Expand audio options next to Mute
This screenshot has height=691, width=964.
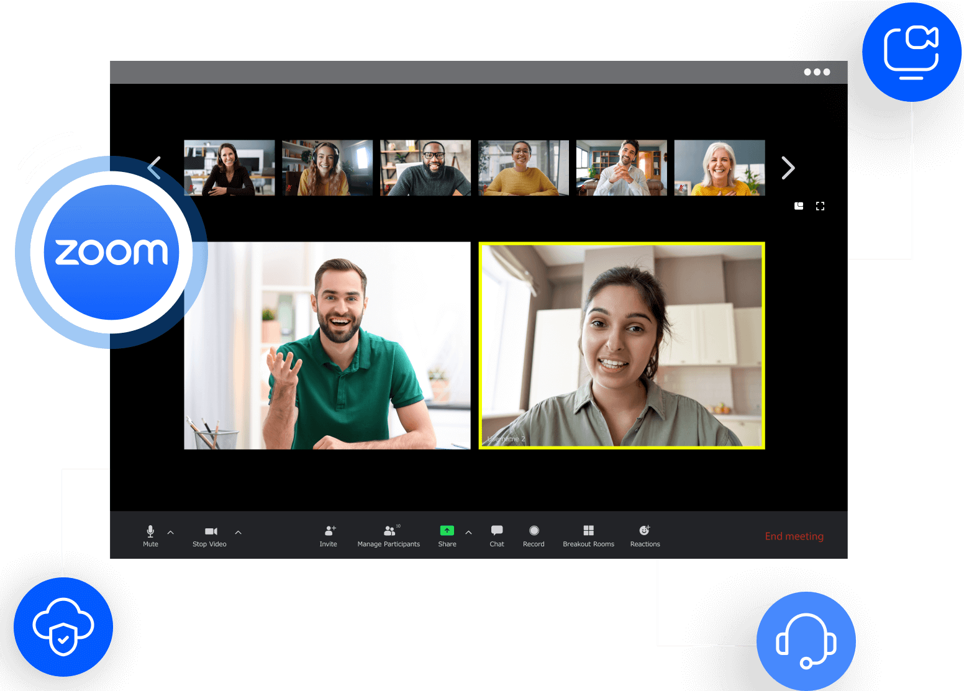pos(171,532)
